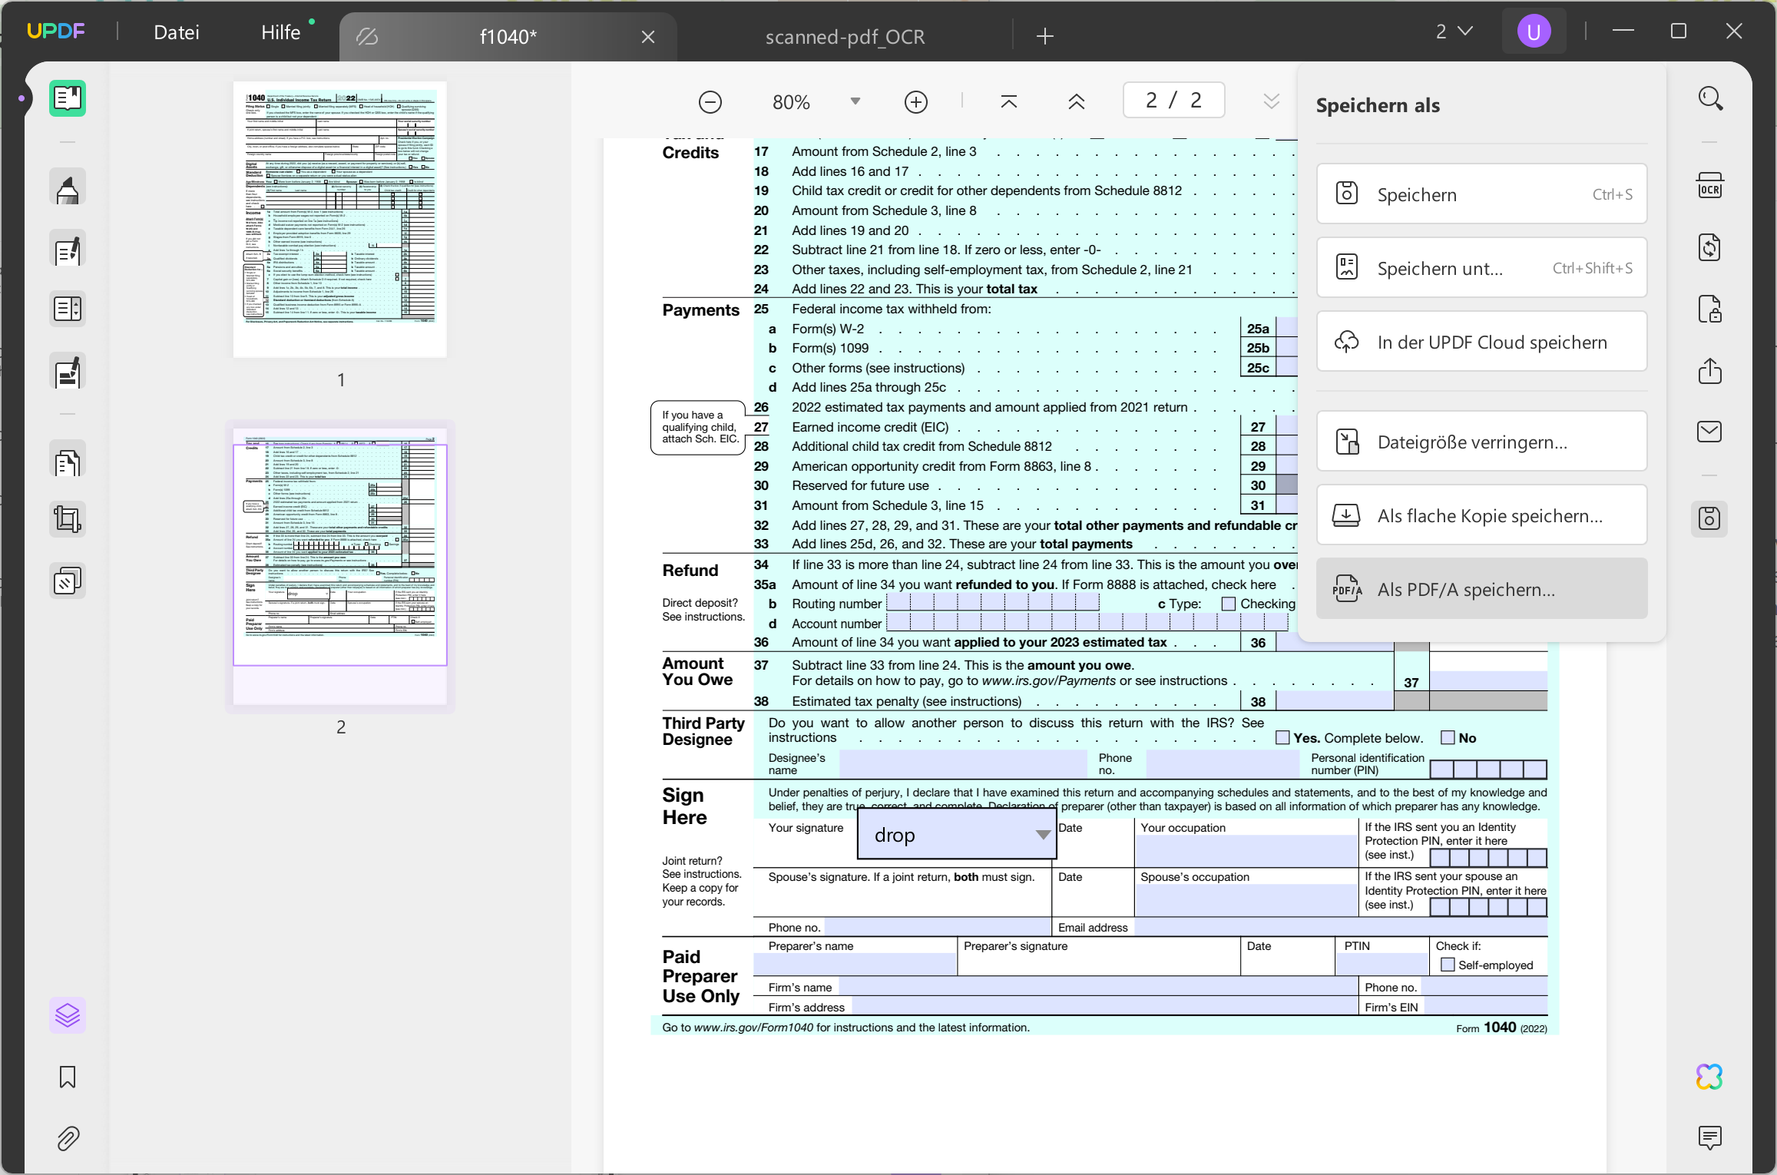1777x1175 pixels.
Task: Open Reader mode with the green book icon
Action: point(67,98)
